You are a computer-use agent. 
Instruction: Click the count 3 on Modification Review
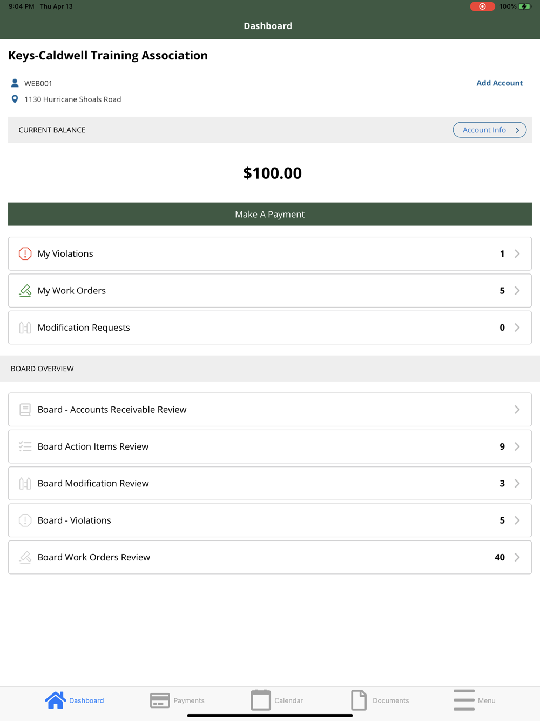pyautogui.click(x=502, y=483)
